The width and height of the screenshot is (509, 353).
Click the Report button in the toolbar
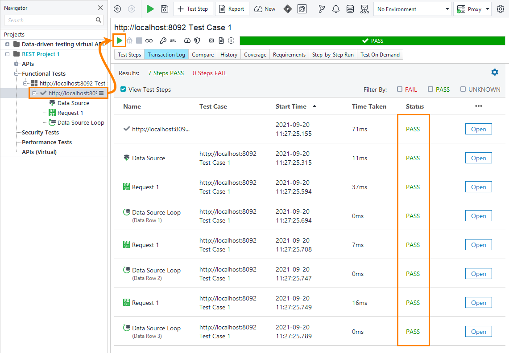(x=232, y=9)
